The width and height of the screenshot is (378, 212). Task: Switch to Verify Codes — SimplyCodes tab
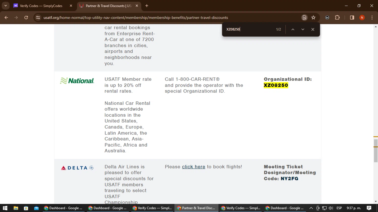[41, 6]
